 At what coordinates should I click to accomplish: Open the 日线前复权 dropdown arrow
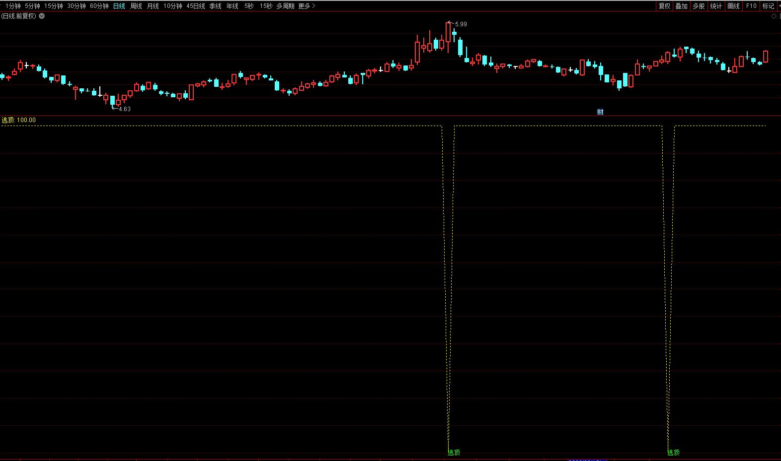pos(42,16)
